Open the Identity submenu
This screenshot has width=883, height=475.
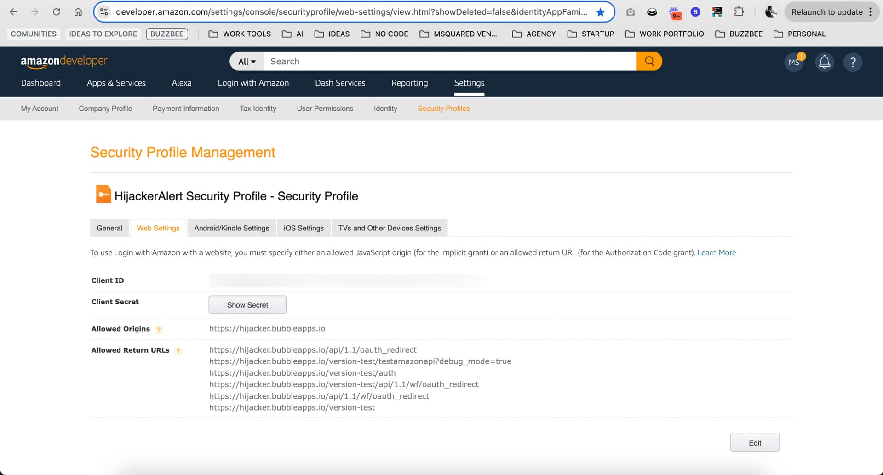[x=385, y=109]
